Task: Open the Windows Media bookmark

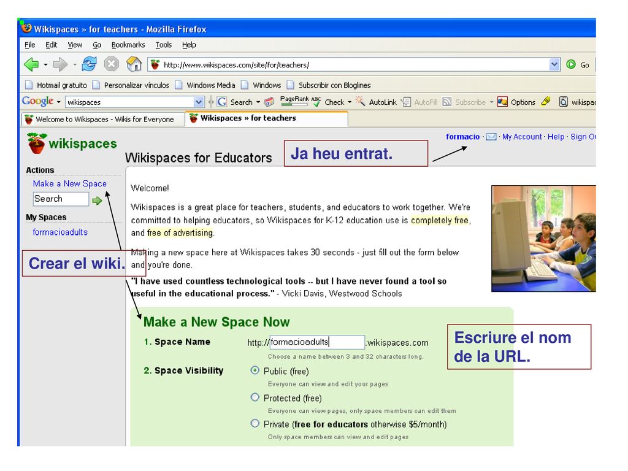Action: coord(205,85)
